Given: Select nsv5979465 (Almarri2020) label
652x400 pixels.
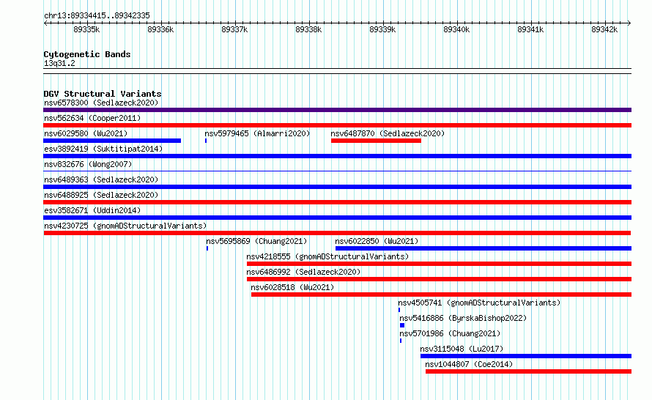Looking at the screenshot, I should click(257, 133).
